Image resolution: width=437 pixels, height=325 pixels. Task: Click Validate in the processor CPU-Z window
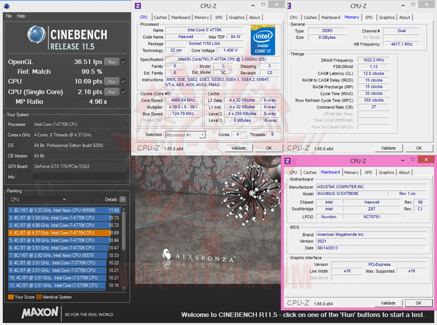239,148
